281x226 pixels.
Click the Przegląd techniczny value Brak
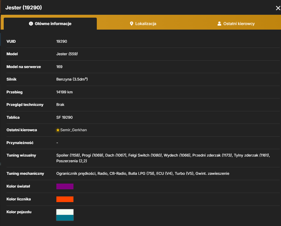60,105
